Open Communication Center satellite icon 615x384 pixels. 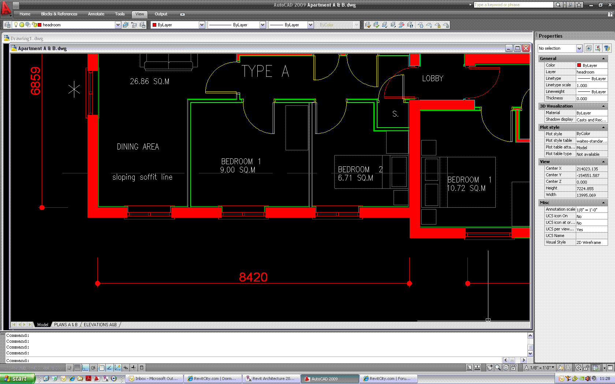[x=570, y=5]
